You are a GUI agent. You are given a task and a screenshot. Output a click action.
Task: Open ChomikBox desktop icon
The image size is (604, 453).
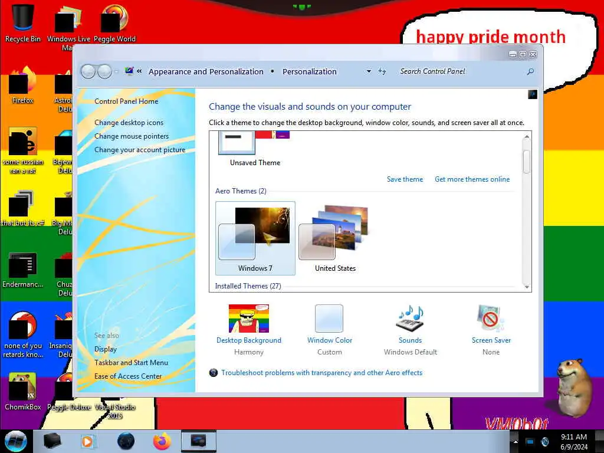[x=23, y=392]
